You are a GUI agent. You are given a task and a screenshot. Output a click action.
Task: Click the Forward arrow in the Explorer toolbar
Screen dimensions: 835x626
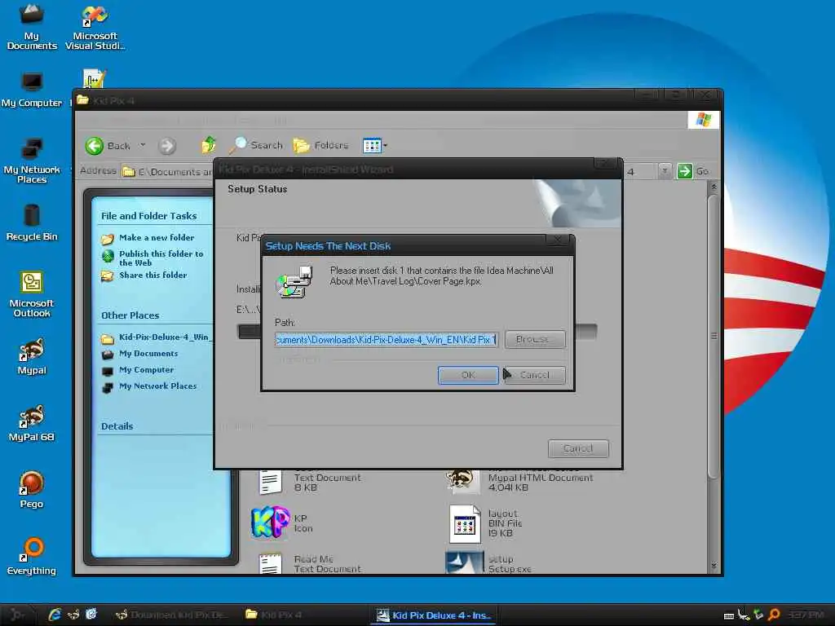(167, 146)
